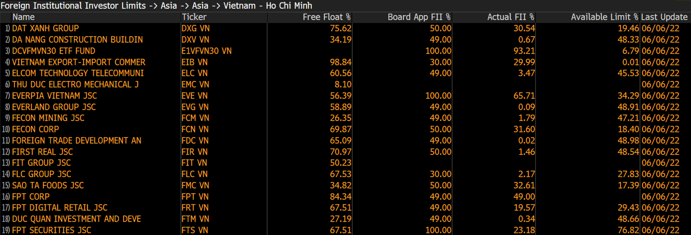
Task: Click ticker FPT VN
Action: pyautogui.click(x=195, y=196)
